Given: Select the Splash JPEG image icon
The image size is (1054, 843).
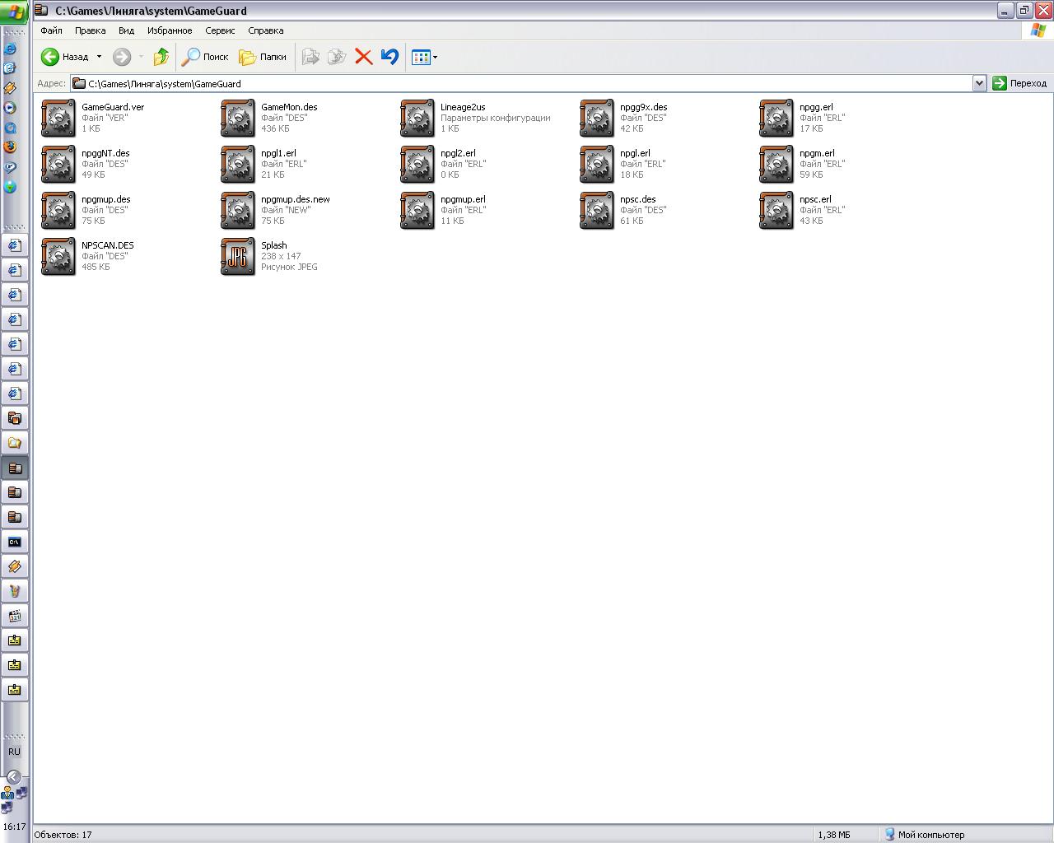Looking at the screenshot, I should click(x=238, y=256).
